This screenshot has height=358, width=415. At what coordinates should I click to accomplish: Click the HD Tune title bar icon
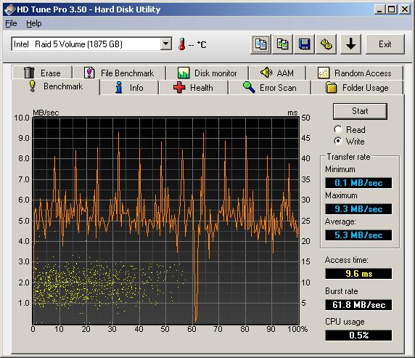(x=9, y=9)
